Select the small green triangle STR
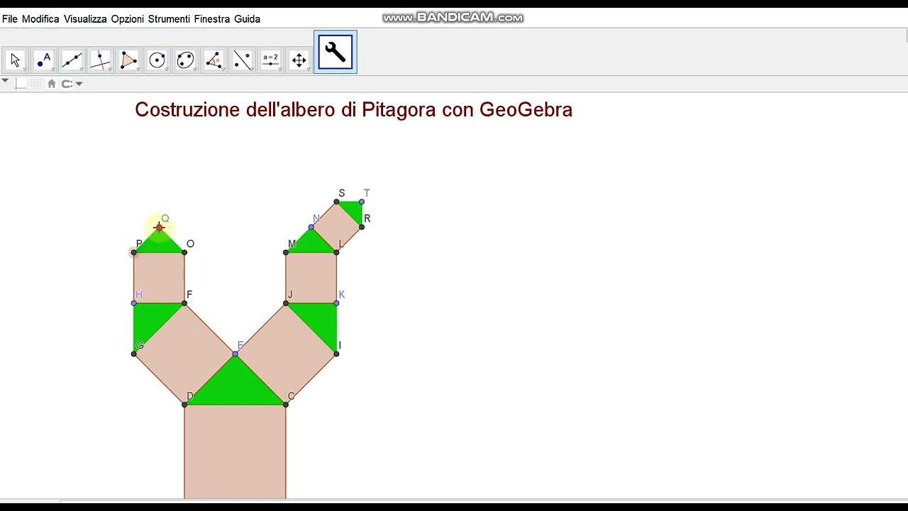This screenshot has height=511, width=908. coord(353,210)
